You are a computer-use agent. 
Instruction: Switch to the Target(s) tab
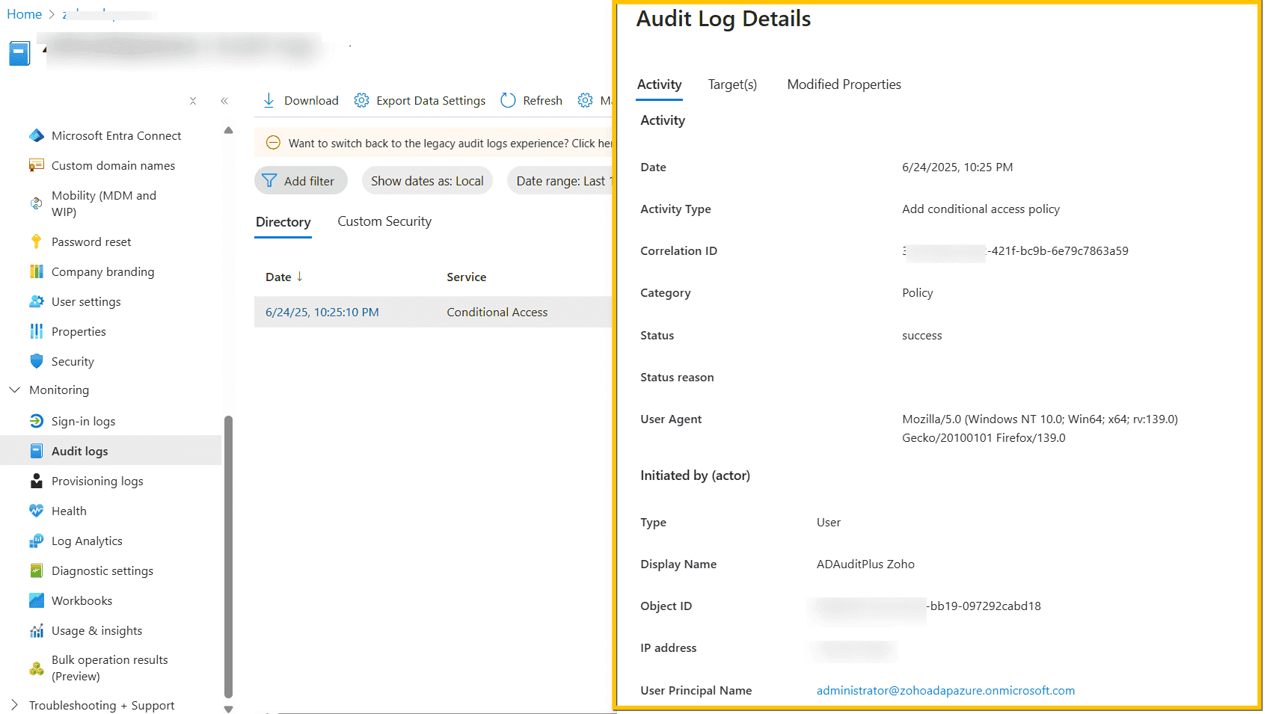[x=732, y=84]
